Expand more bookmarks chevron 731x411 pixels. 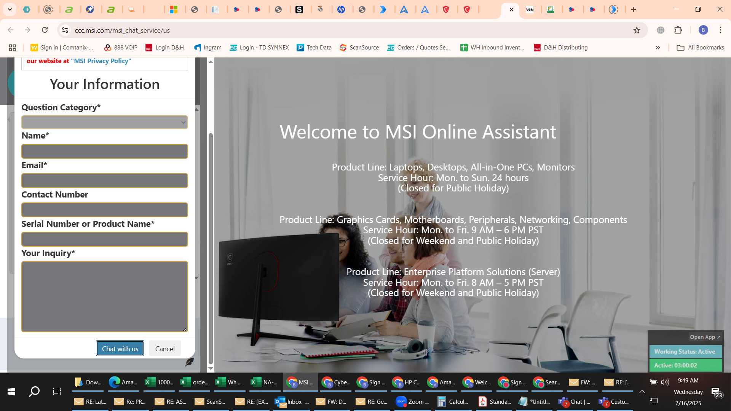(x=658, y=48)
